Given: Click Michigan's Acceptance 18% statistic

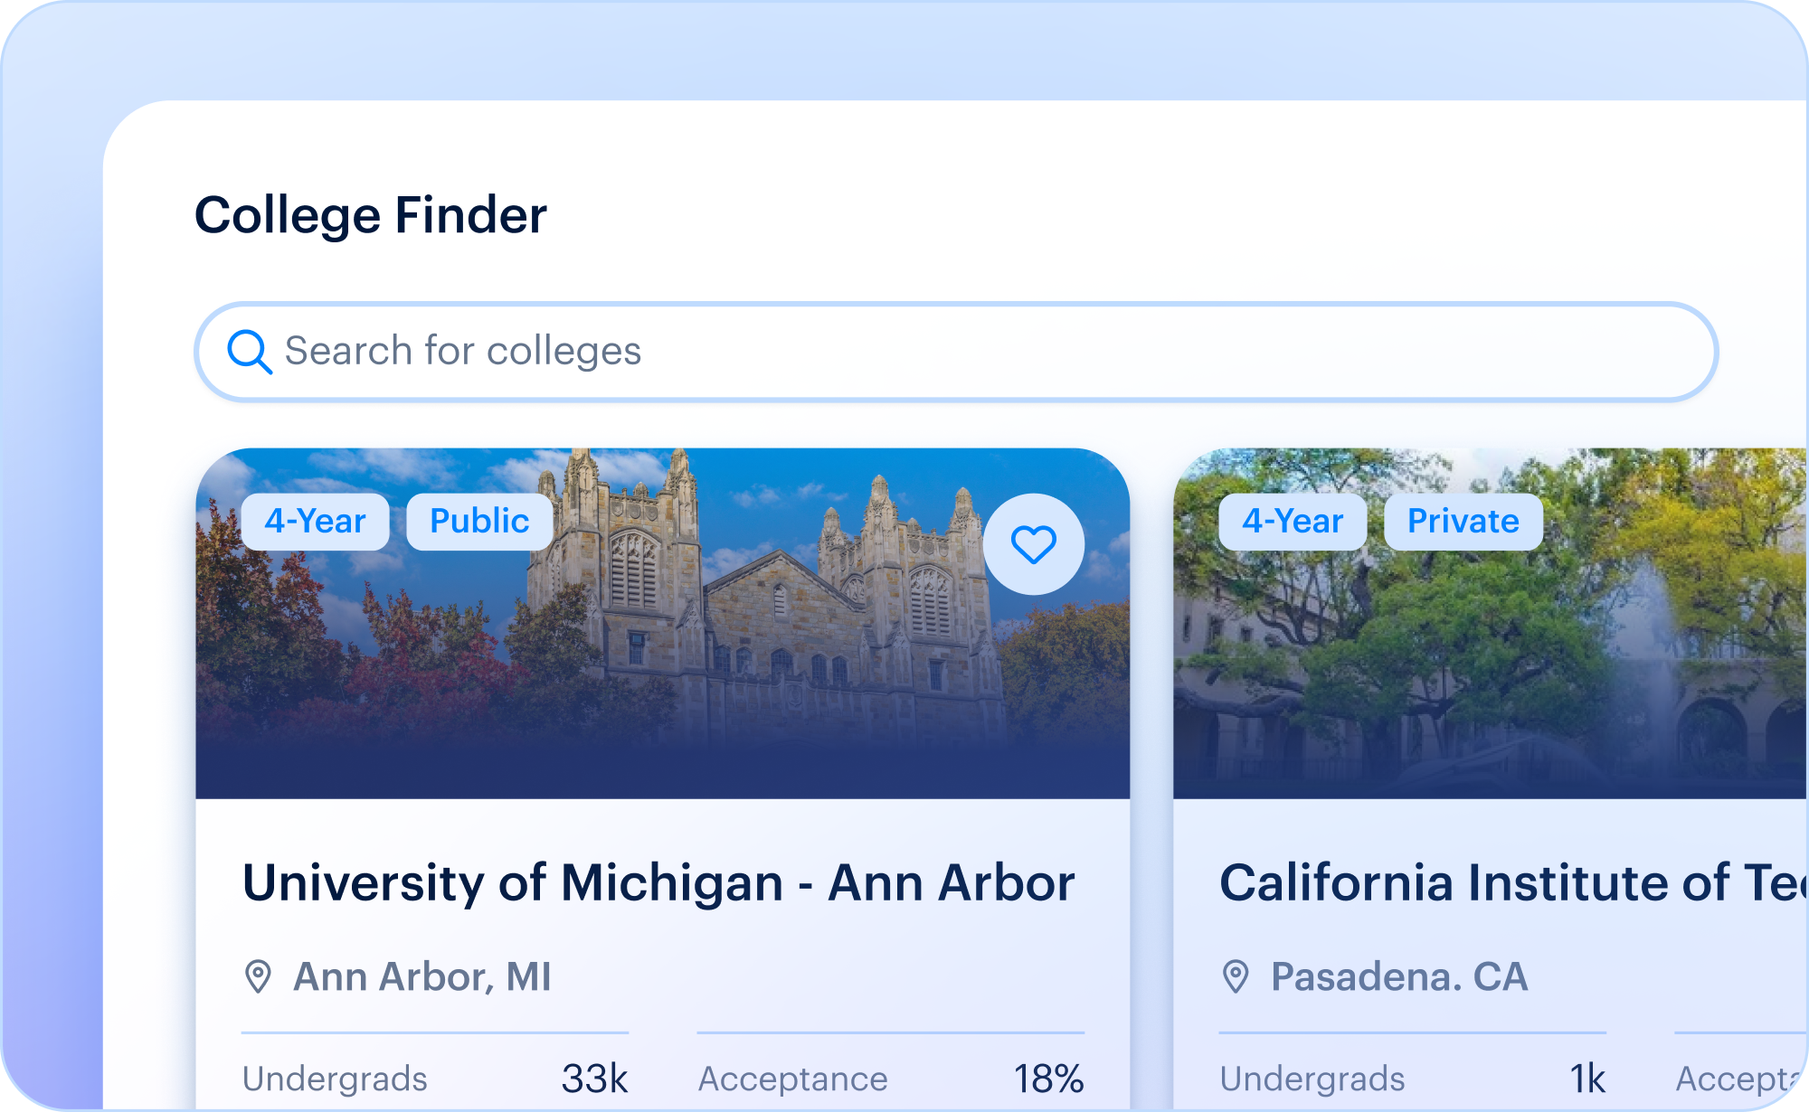Looking at the screenshot, I should click(x=891, y=1079).
